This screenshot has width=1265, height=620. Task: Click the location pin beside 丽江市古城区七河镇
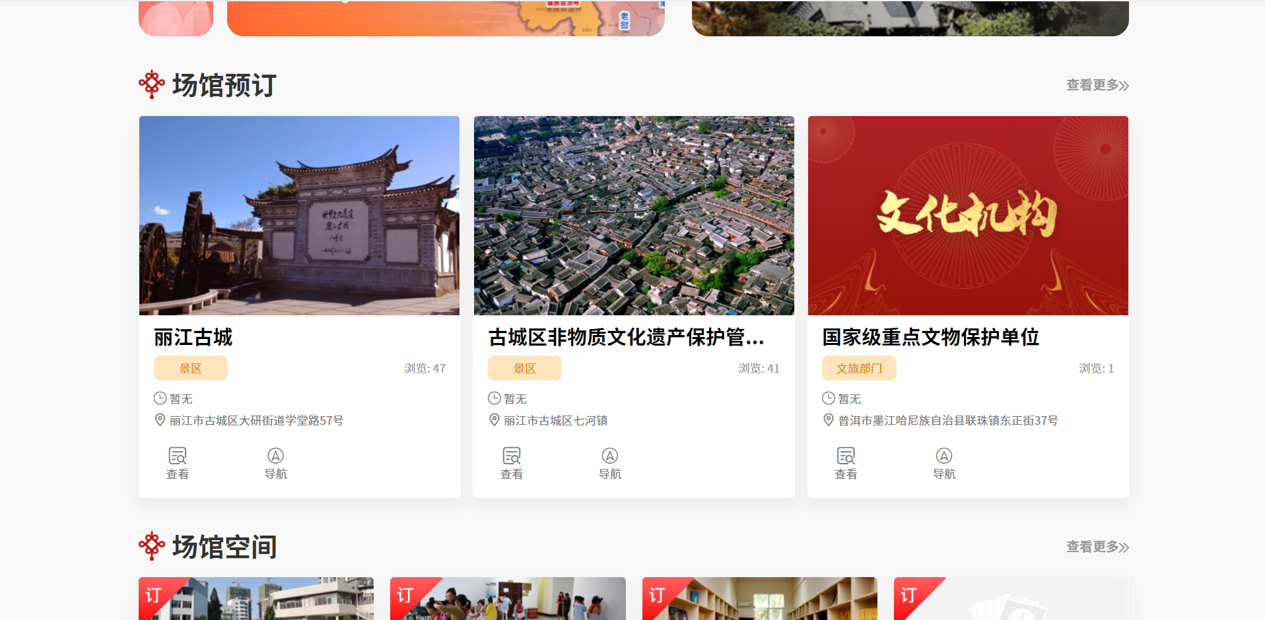(x=494, y=420)
